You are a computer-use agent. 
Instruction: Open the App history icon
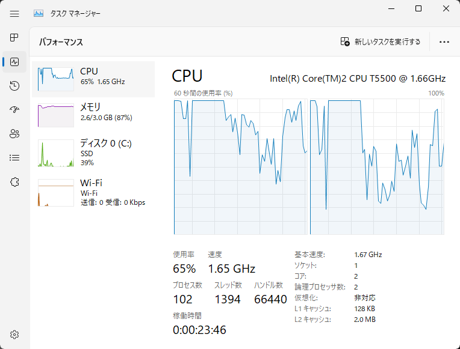tap(14, 86)
